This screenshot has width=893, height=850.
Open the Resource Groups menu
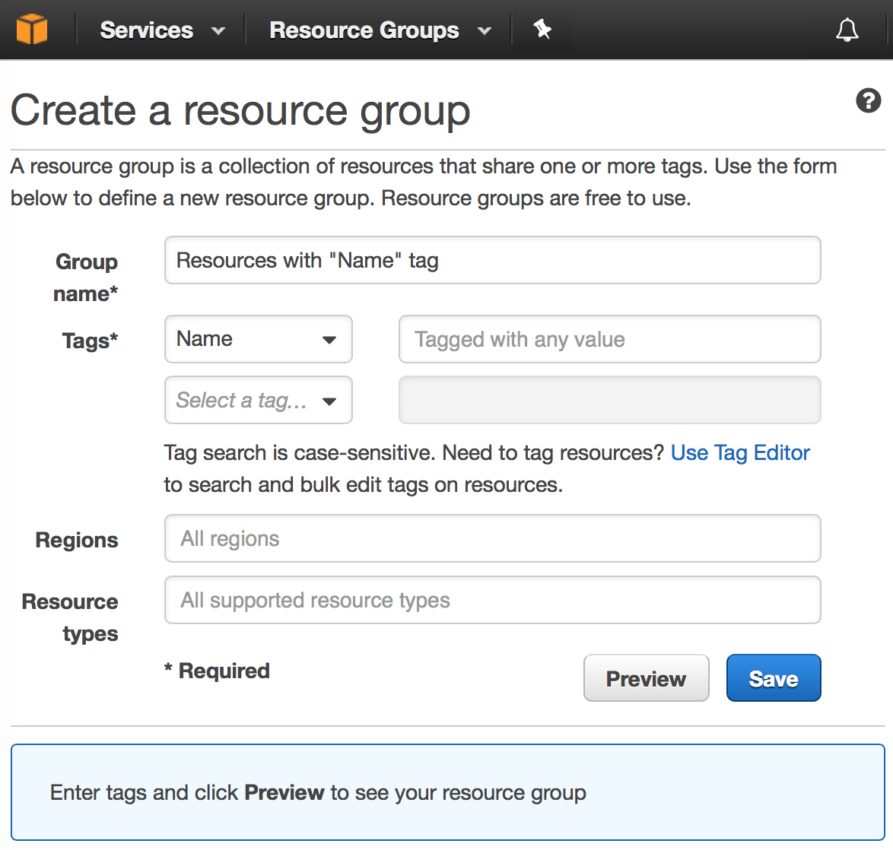[x=380, y=30]
